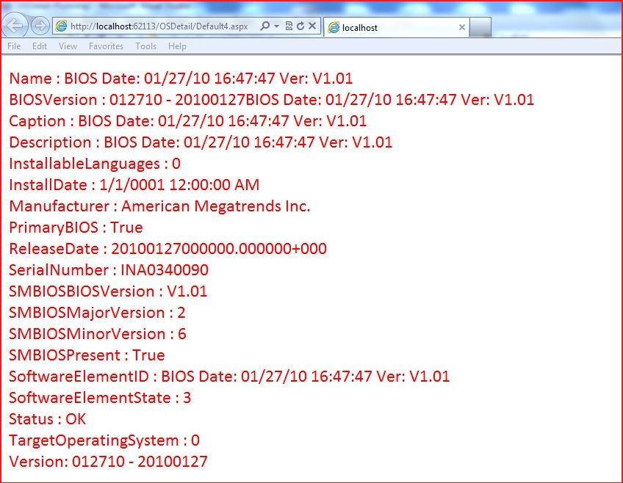Open the Tools menu
Screen dimensions: 623x483
click(x=145, y=46)
